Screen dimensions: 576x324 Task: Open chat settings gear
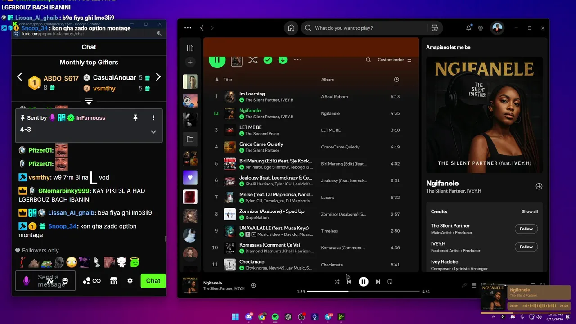[x=130, y=281]
